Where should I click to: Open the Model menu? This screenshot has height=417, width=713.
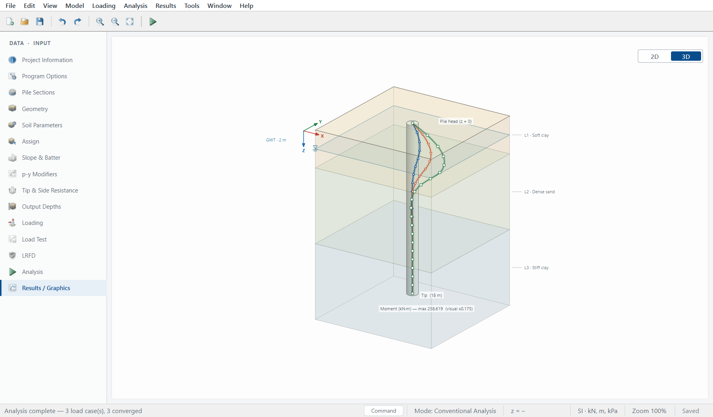coord(75,6)
